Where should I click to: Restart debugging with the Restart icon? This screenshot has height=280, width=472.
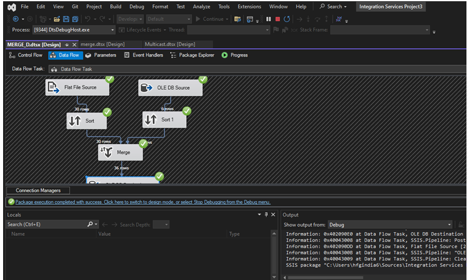pos(287,19)
